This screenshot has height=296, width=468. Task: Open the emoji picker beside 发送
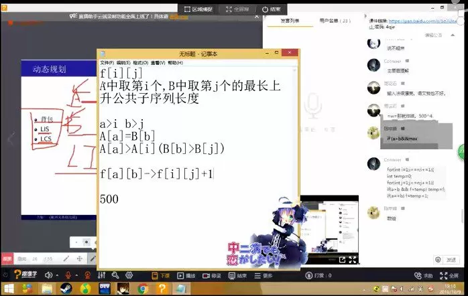[x=438, y=260]
